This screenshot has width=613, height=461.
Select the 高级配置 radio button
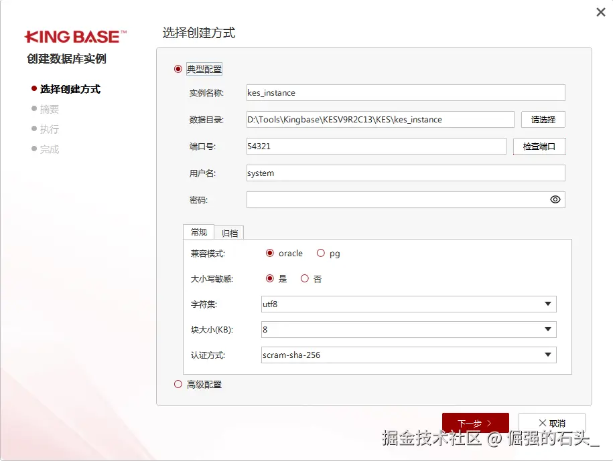pyautogui.click(x=178, y=384)
